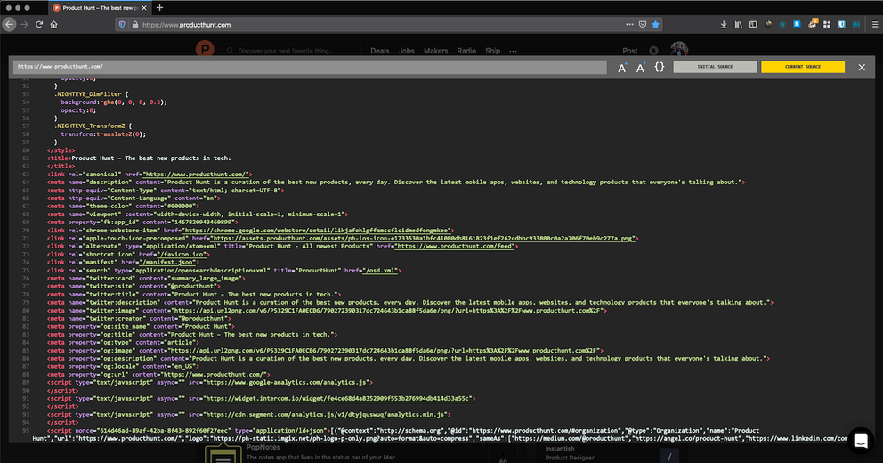Open the Firefox hamburger menu
The width and height of the screenshot is (883, 463).
point(875,24)
